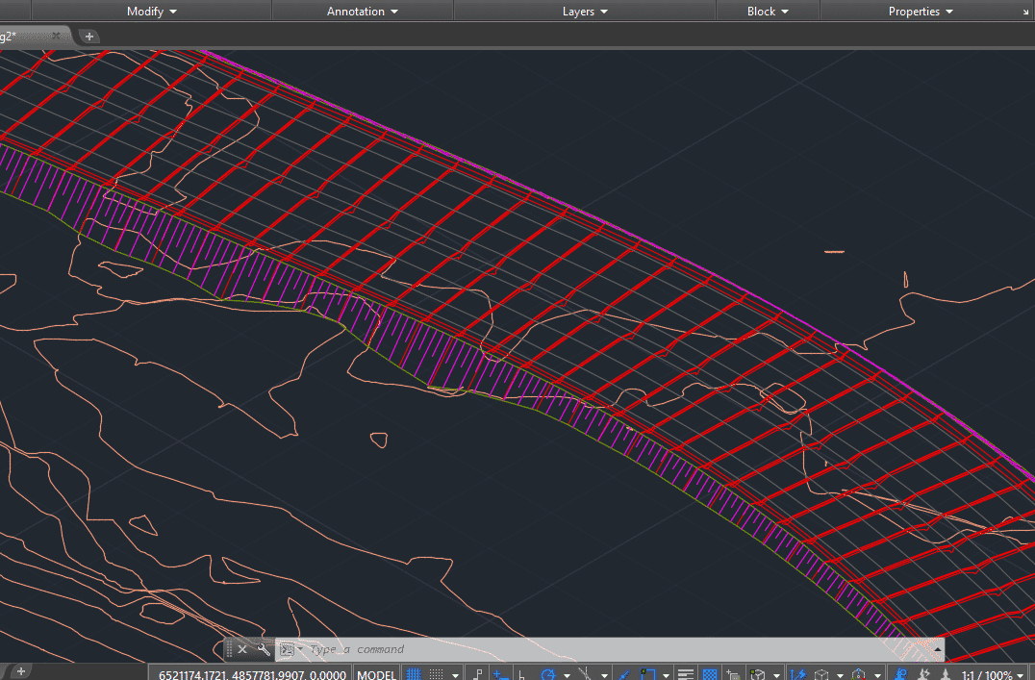Click the polar tracking icon
The width and height of the screenshot is (1035, 680).
(549, 675)
